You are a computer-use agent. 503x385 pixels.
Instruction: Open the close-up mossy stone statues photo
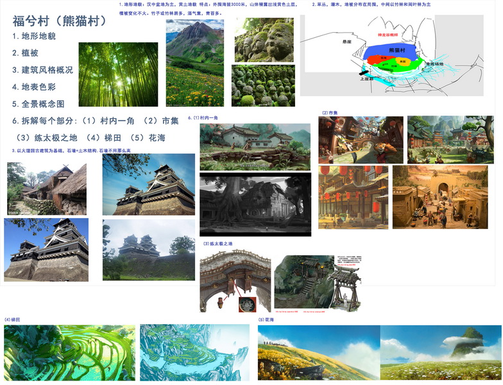tap(264, 40)
